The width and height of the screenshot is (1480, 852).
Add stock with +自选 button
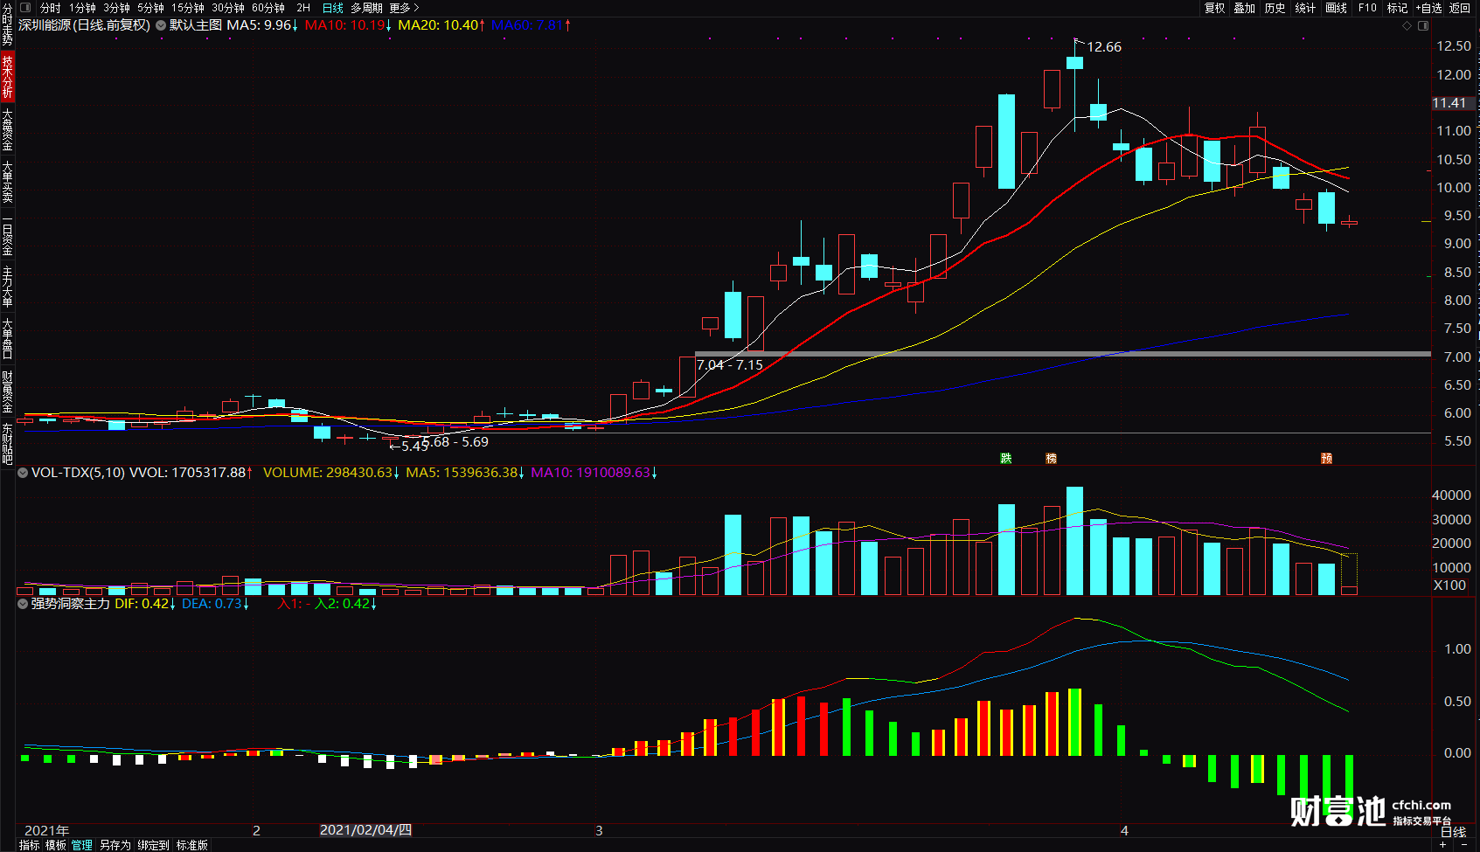(1428, 8)
